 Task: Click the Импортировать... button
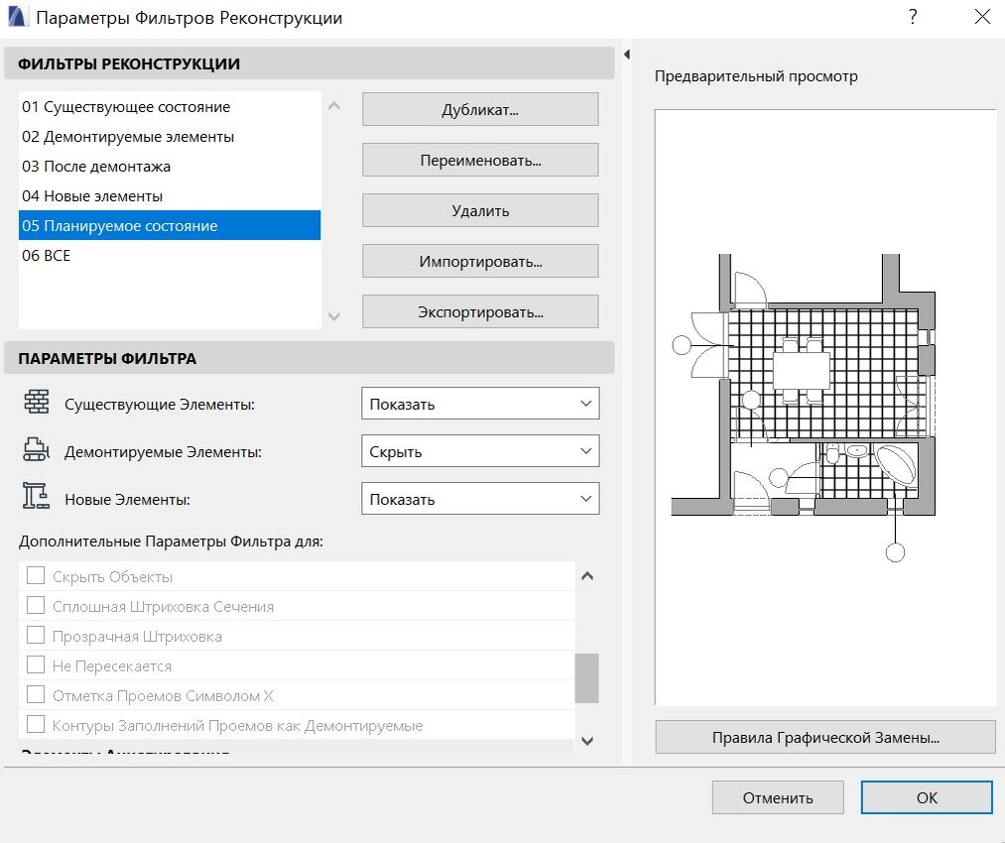tap(480, 261)
